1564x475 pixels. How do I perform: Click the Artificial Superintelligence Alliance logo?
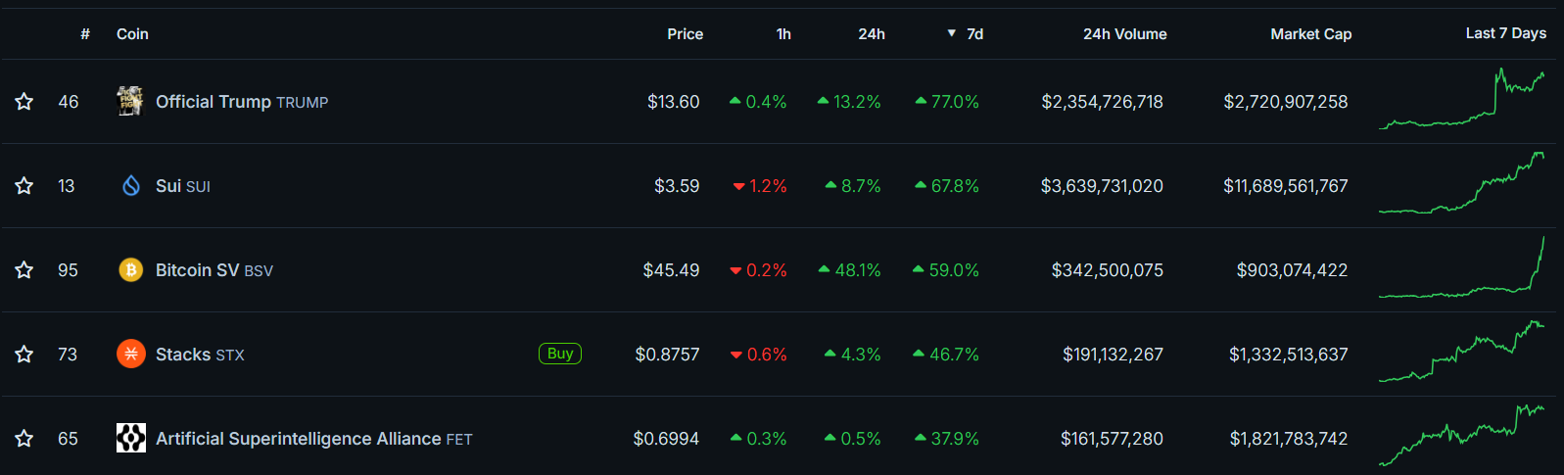(x=130, y=438)
